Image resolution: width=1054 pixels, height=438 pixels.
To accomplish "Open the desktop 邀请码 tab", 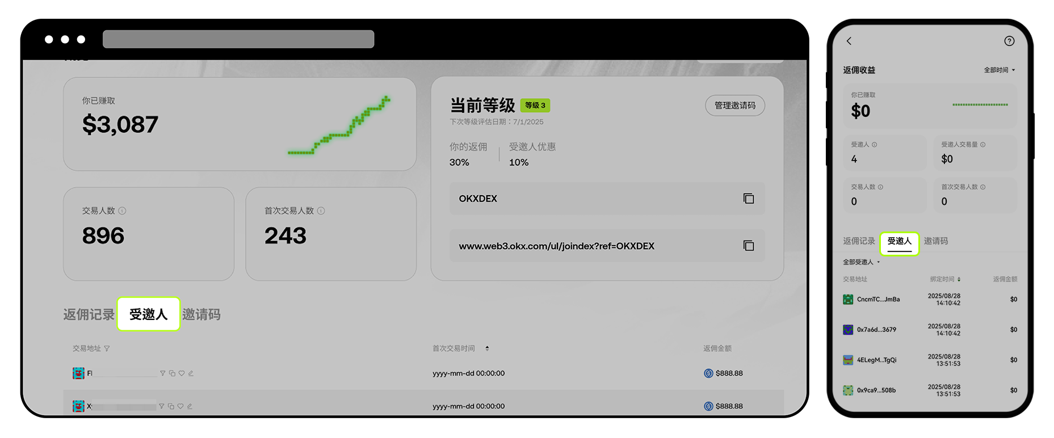I will point(201,314).
